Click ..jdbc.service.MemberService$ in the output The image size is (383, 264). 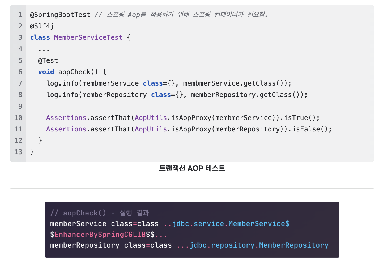tap(227, 224)
